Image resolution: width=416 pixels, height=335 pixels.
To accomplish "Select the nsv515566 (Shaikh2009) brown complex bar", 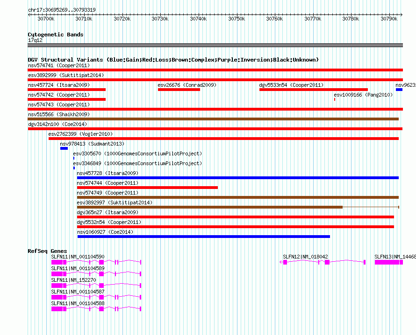I will 213,119.
